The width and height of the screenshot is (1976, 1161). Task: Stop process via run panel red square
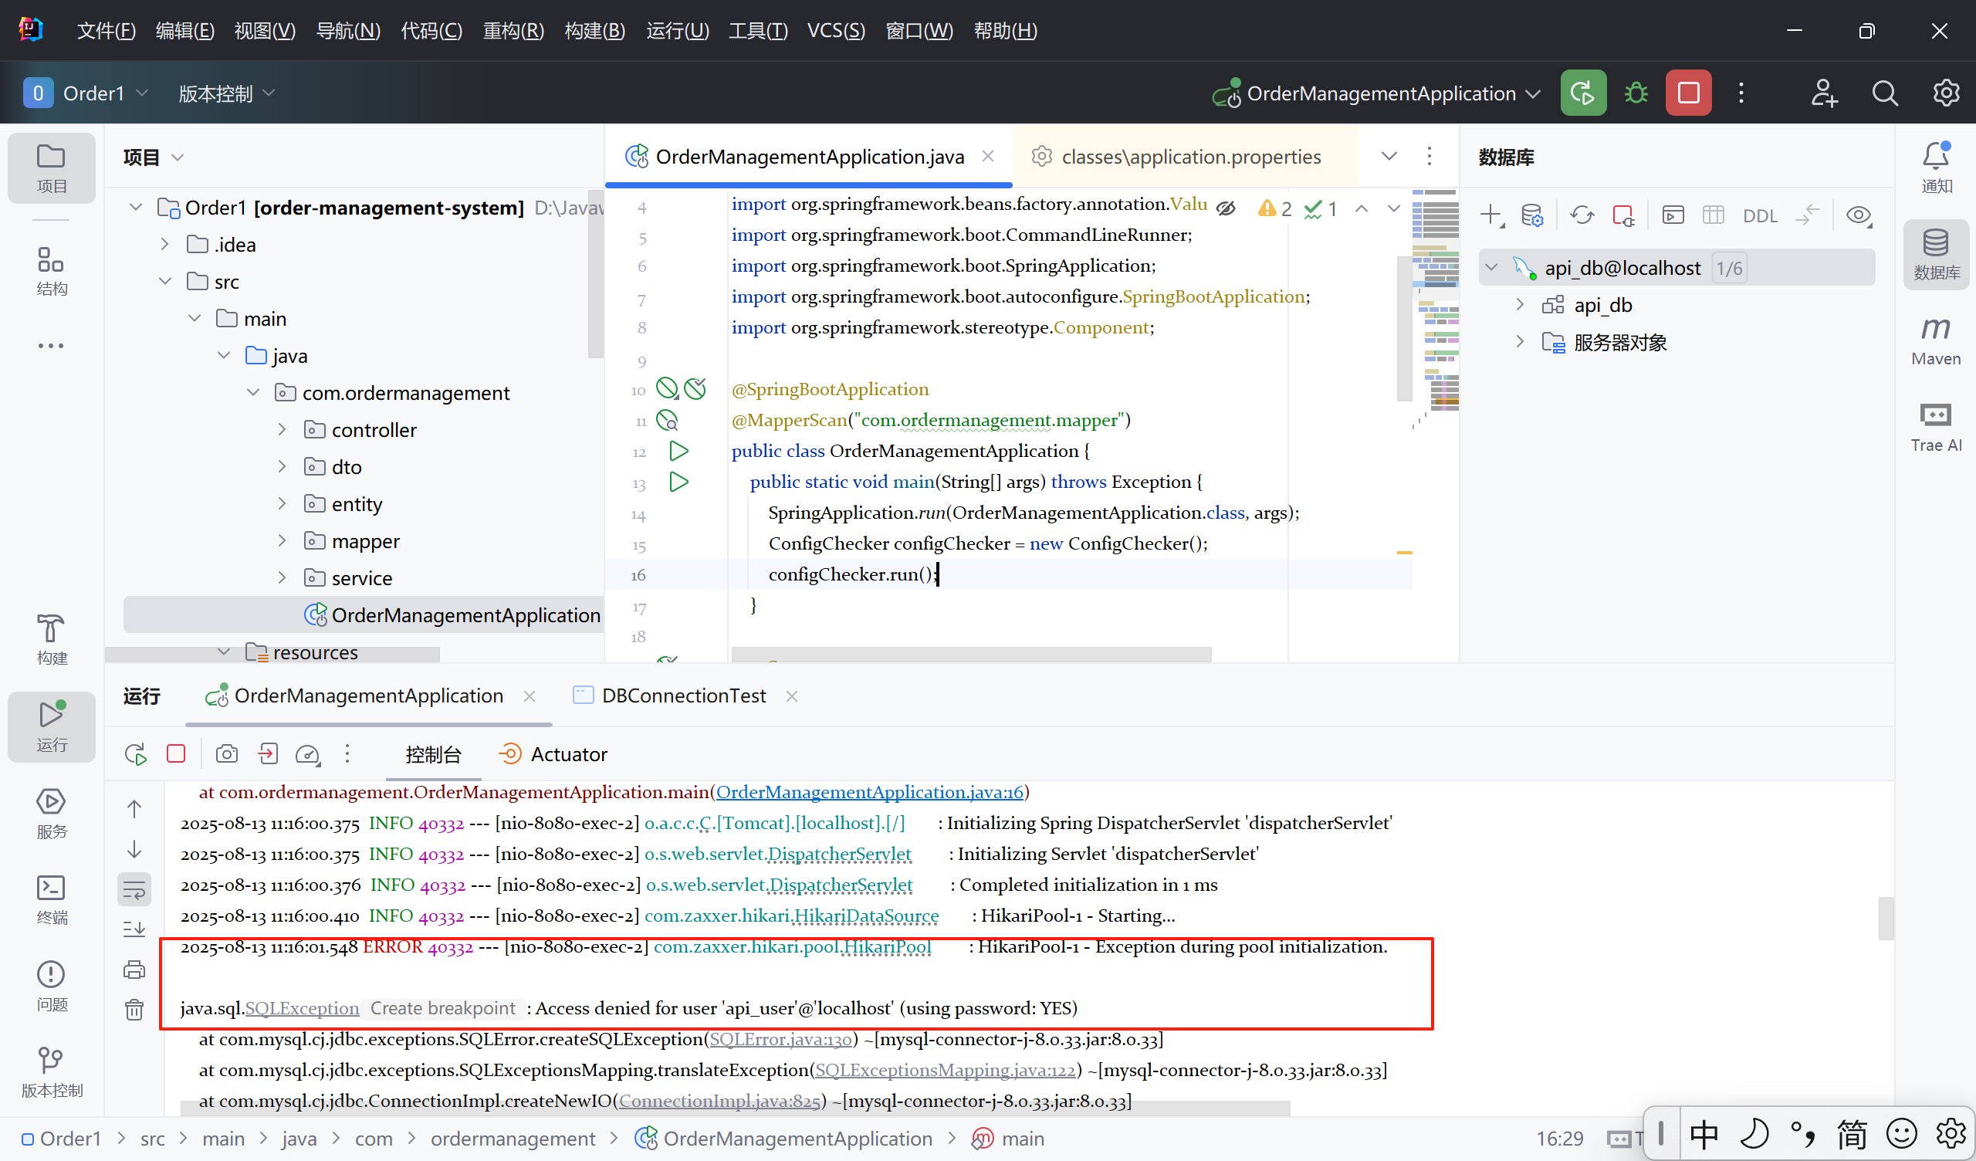(x=177, y=754)
